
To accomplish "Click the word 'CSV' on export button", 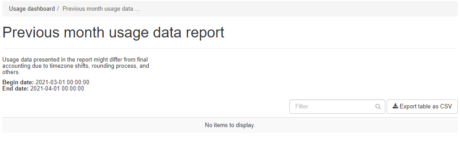I will 446,107.
